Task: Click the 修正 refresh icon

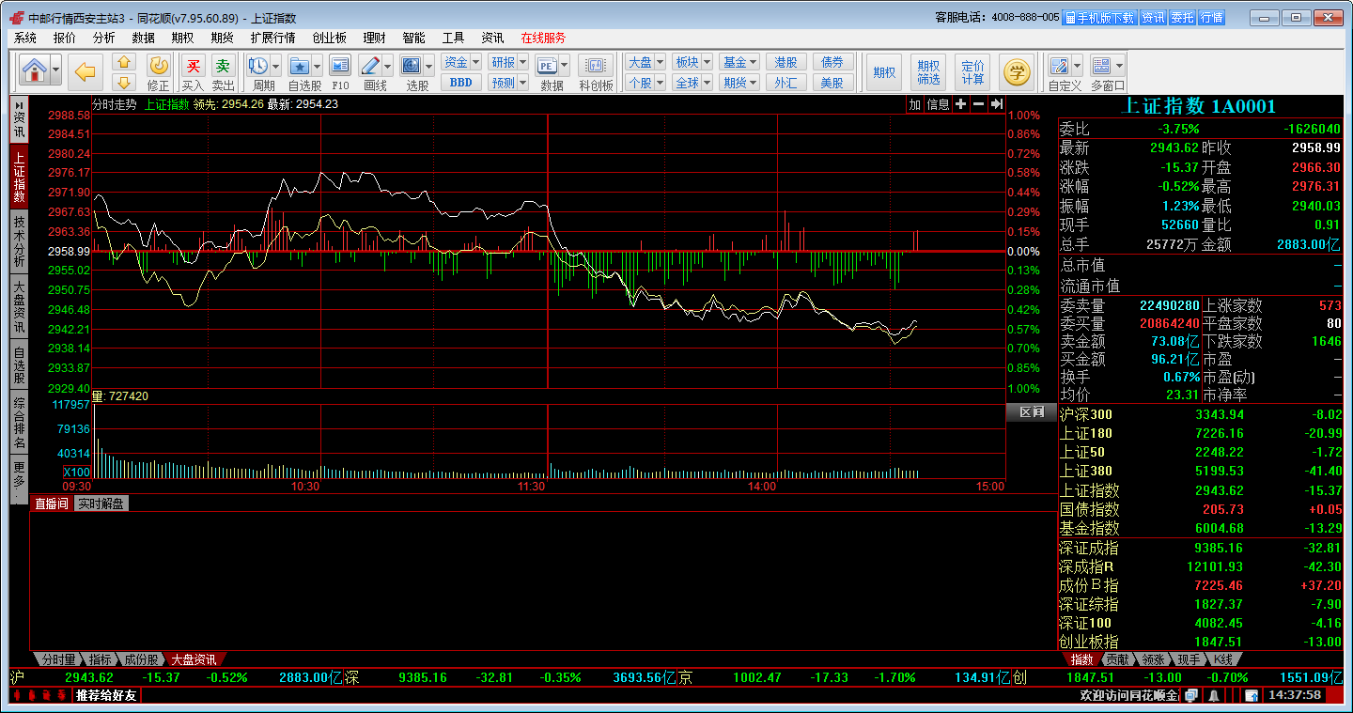Action: pyautogui.click(x=159, y=67)
